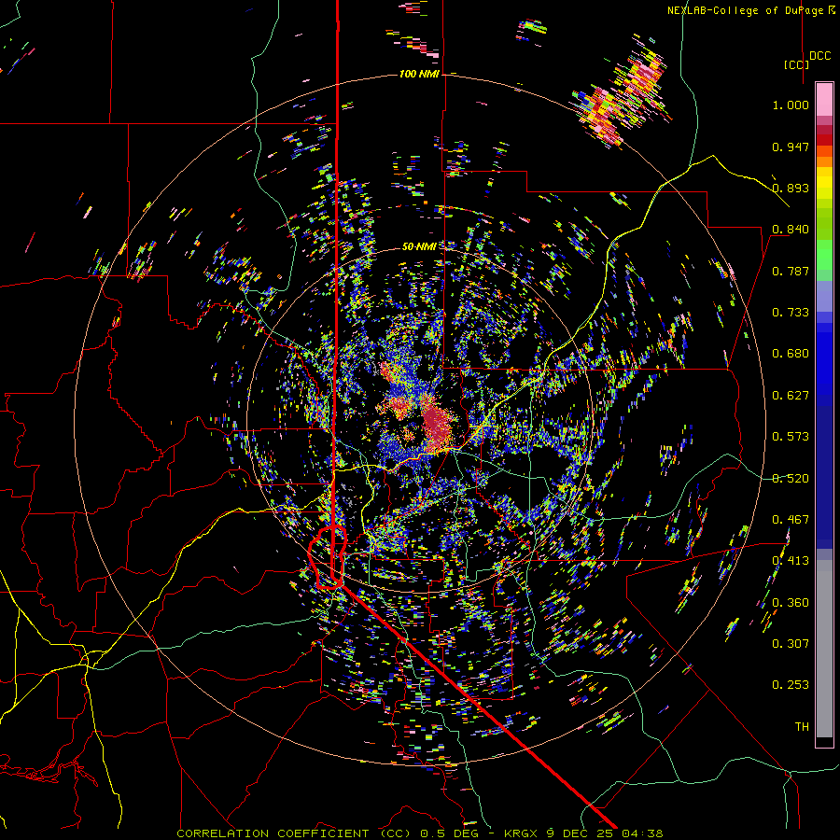Pick the pink top segment of the color scale
This screenshot has height=840, width=840.
[x=824, y=99]
